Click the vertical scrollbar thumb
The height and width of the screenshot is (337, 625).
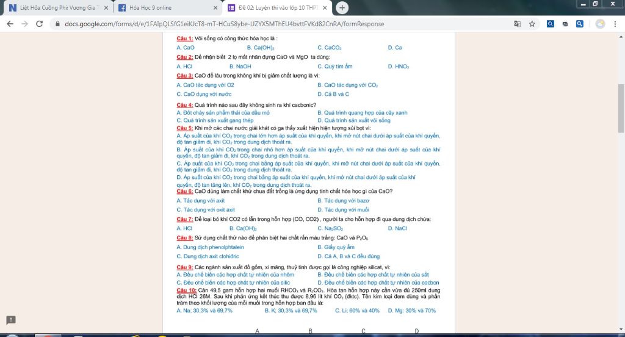[x=621, y=108]
